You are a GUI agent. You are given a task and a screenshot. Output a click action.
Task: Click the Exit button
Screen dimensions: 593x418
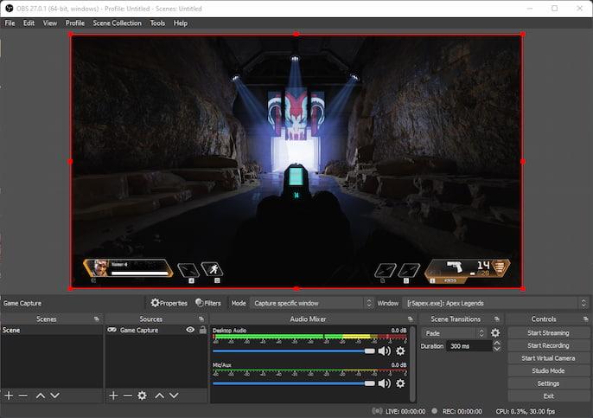tap(548, 396)
